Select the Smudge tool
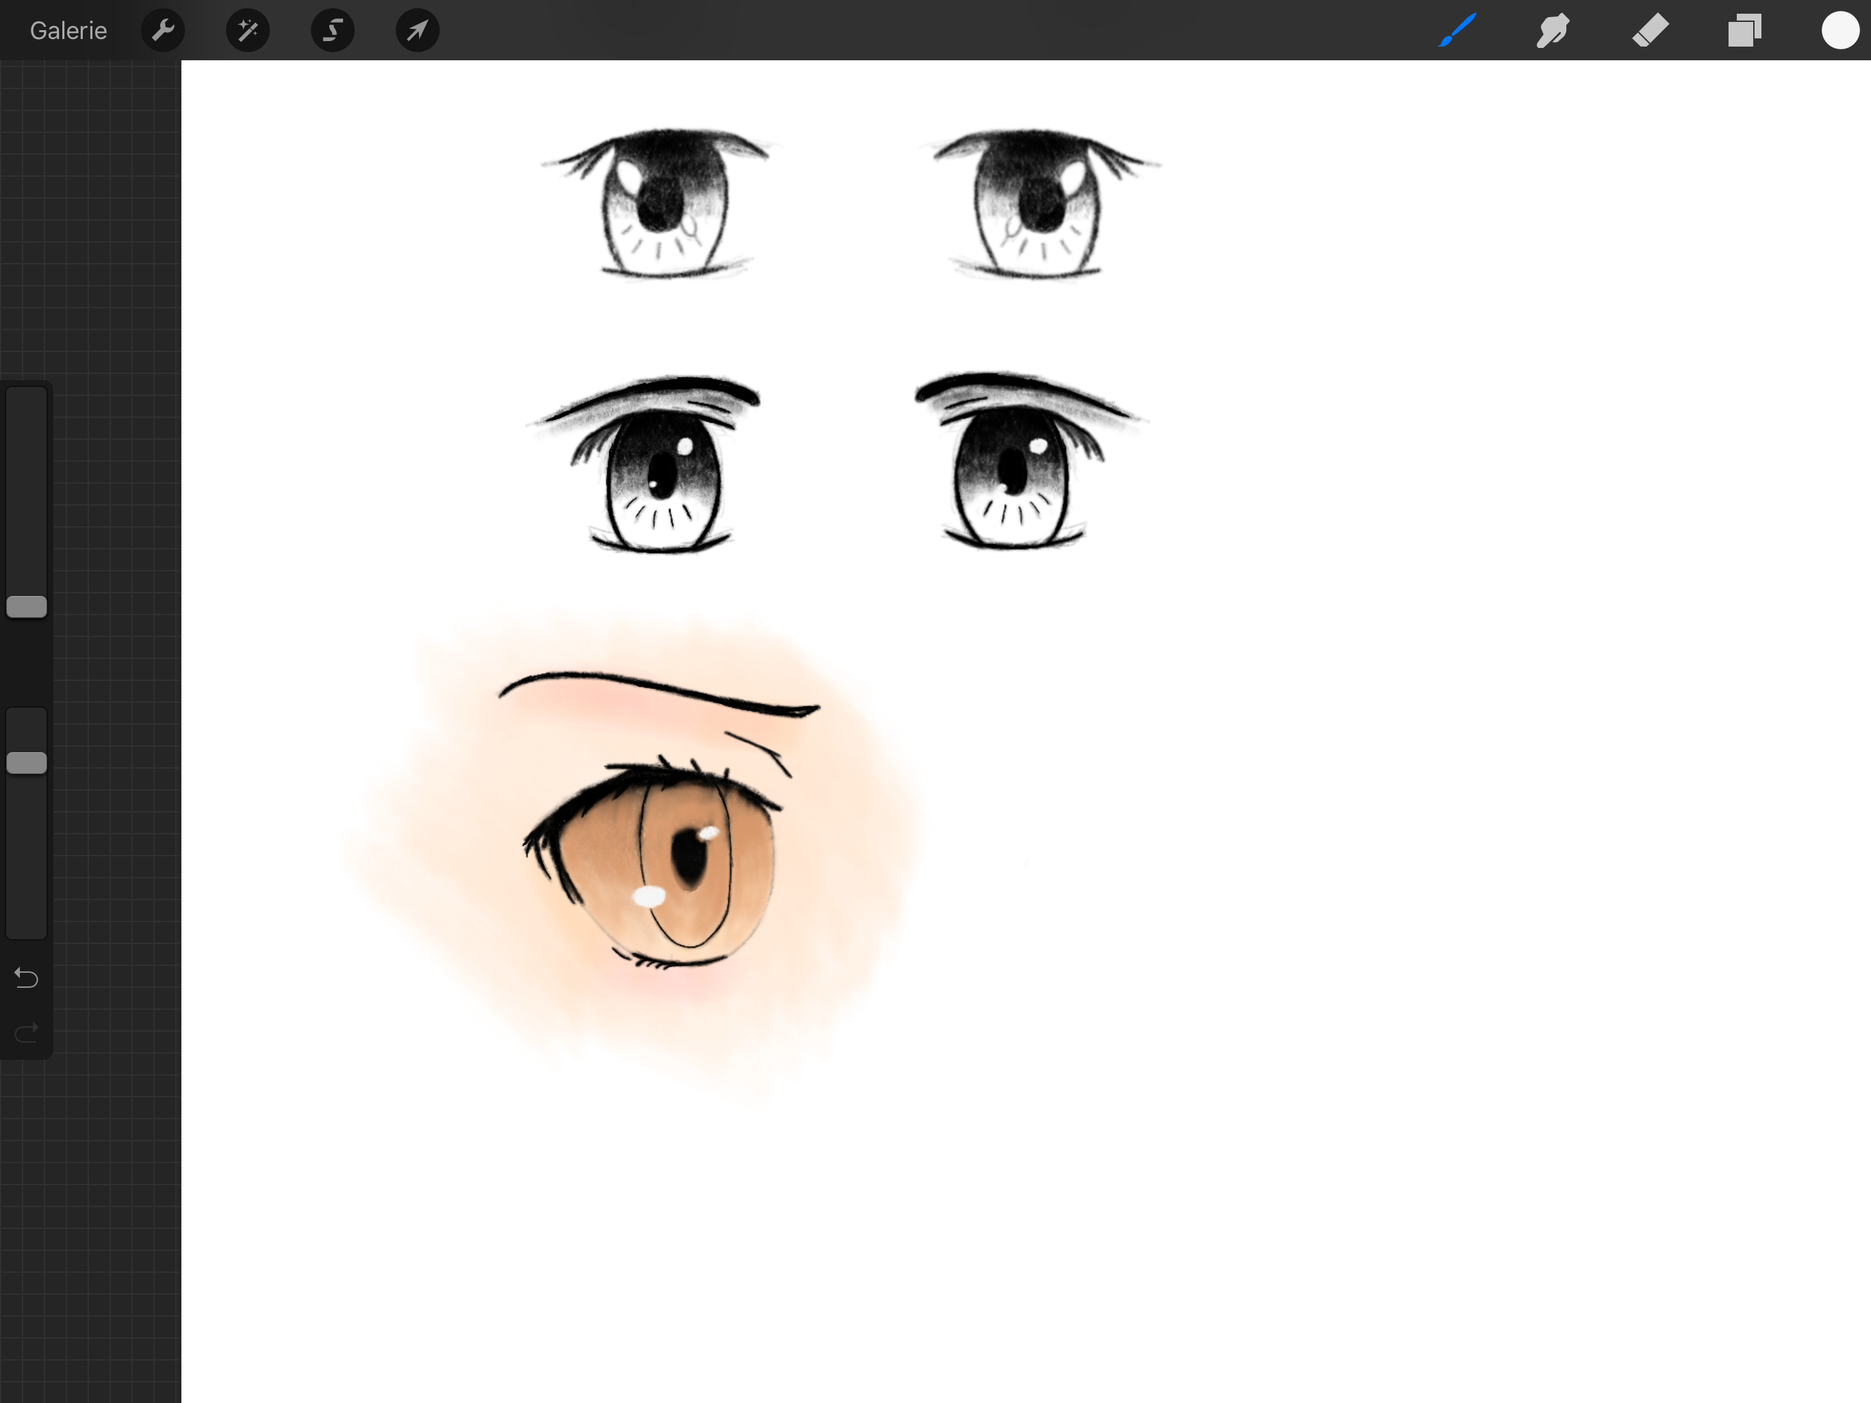Viewport: 1871px width, 1403px height. 1553,30
